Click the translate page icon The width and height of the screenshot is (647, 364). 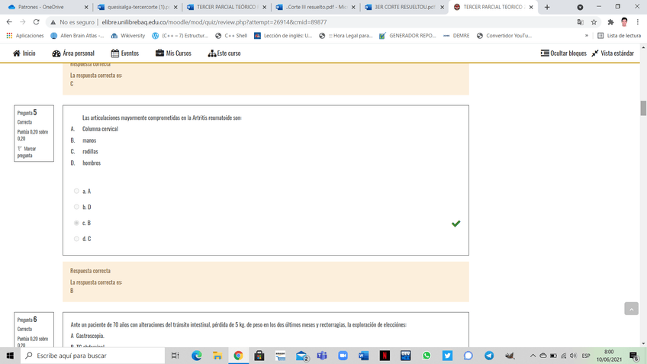click(x=580, y=22)
